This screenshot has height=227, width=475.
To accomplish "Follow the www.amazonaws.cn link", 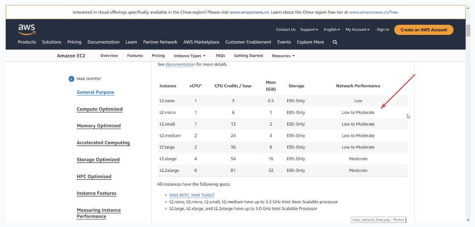I will pyautogui.click(x=250, y=12).
